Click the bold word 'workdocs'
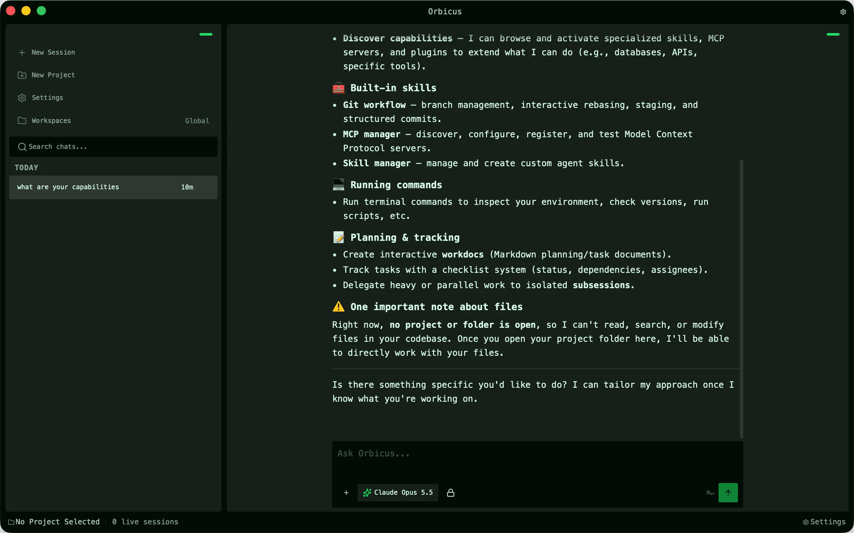The height and width of the screenshot is (533, 854). (x=463, y=255)
